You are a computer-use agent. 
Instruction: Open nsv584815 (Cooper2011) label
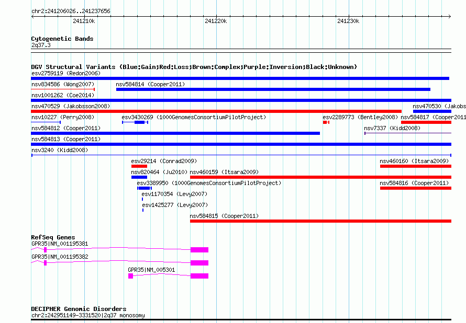point(225,216)
